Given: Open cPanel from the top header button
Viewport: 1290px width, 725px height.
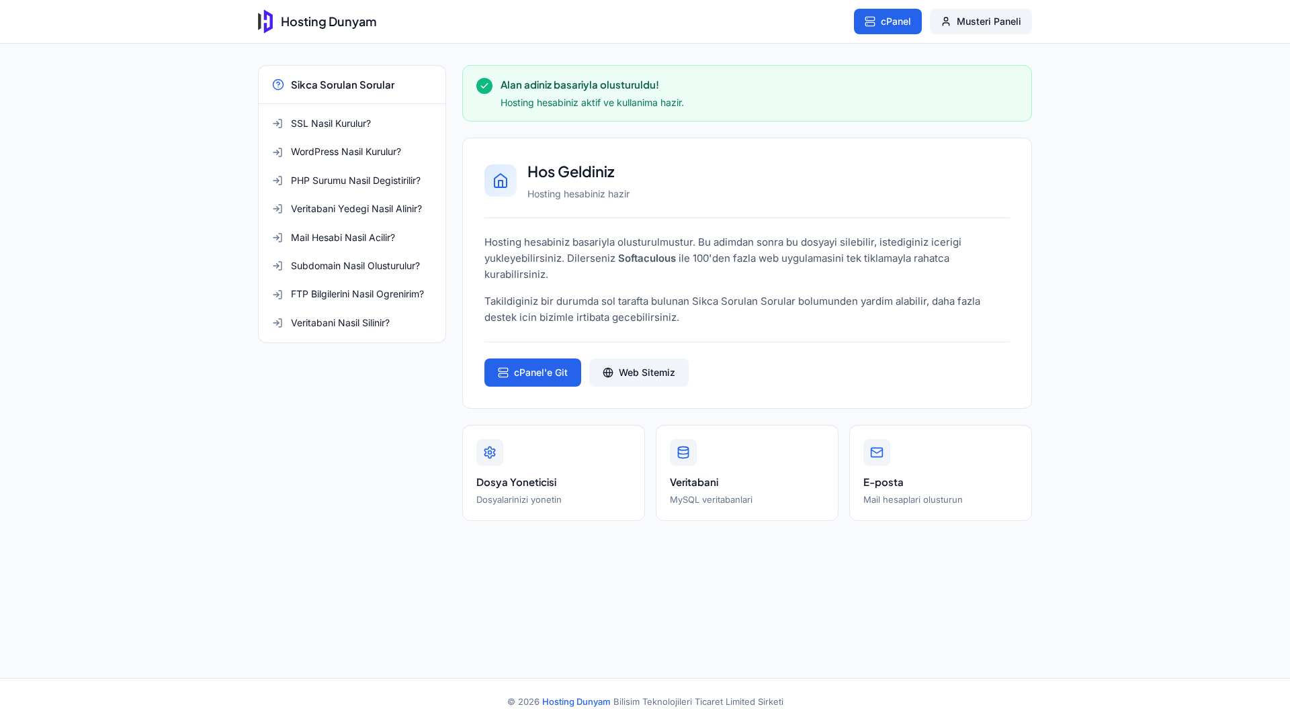Looking at the screenshot, I should 888,21.
